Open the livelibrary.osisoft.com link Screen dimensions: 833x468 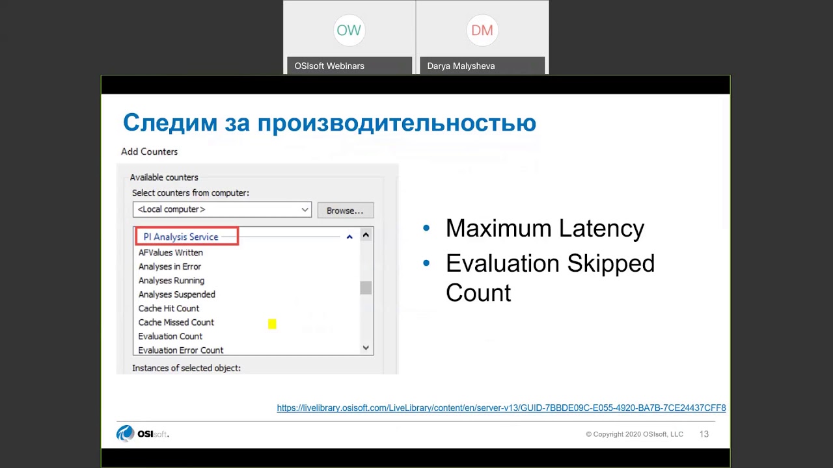click(x=501, y=408)
